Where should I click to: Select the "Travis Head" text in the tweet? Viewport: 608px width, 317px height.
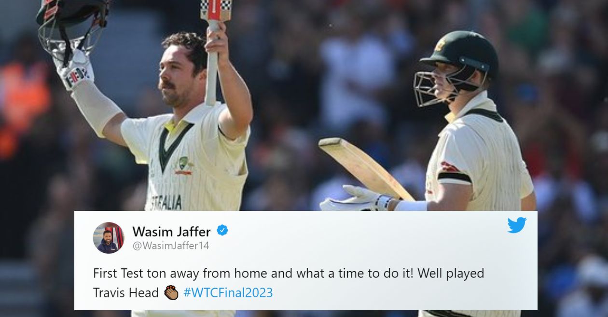point(126,292)
